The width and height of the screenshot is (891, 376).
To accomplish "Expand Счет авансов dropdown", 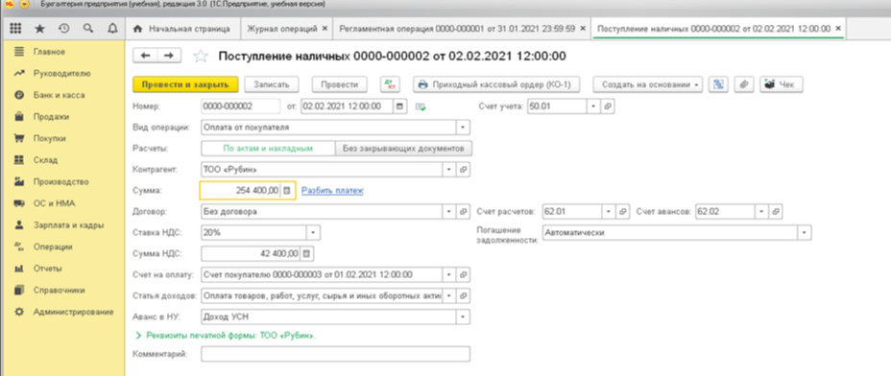I will pyautogui.click(x=762, y=212).
